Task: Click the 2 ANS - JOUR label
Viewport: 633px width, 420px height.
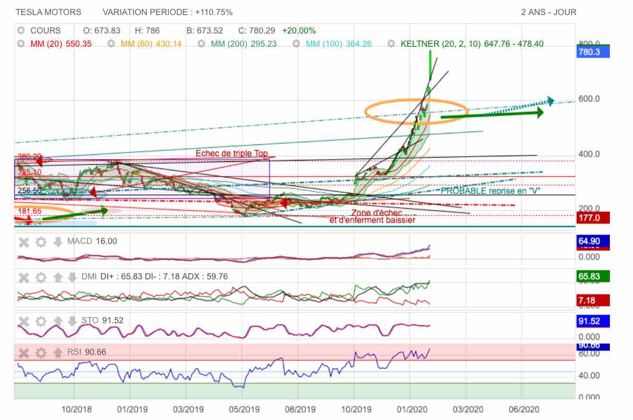Action: 548,12
